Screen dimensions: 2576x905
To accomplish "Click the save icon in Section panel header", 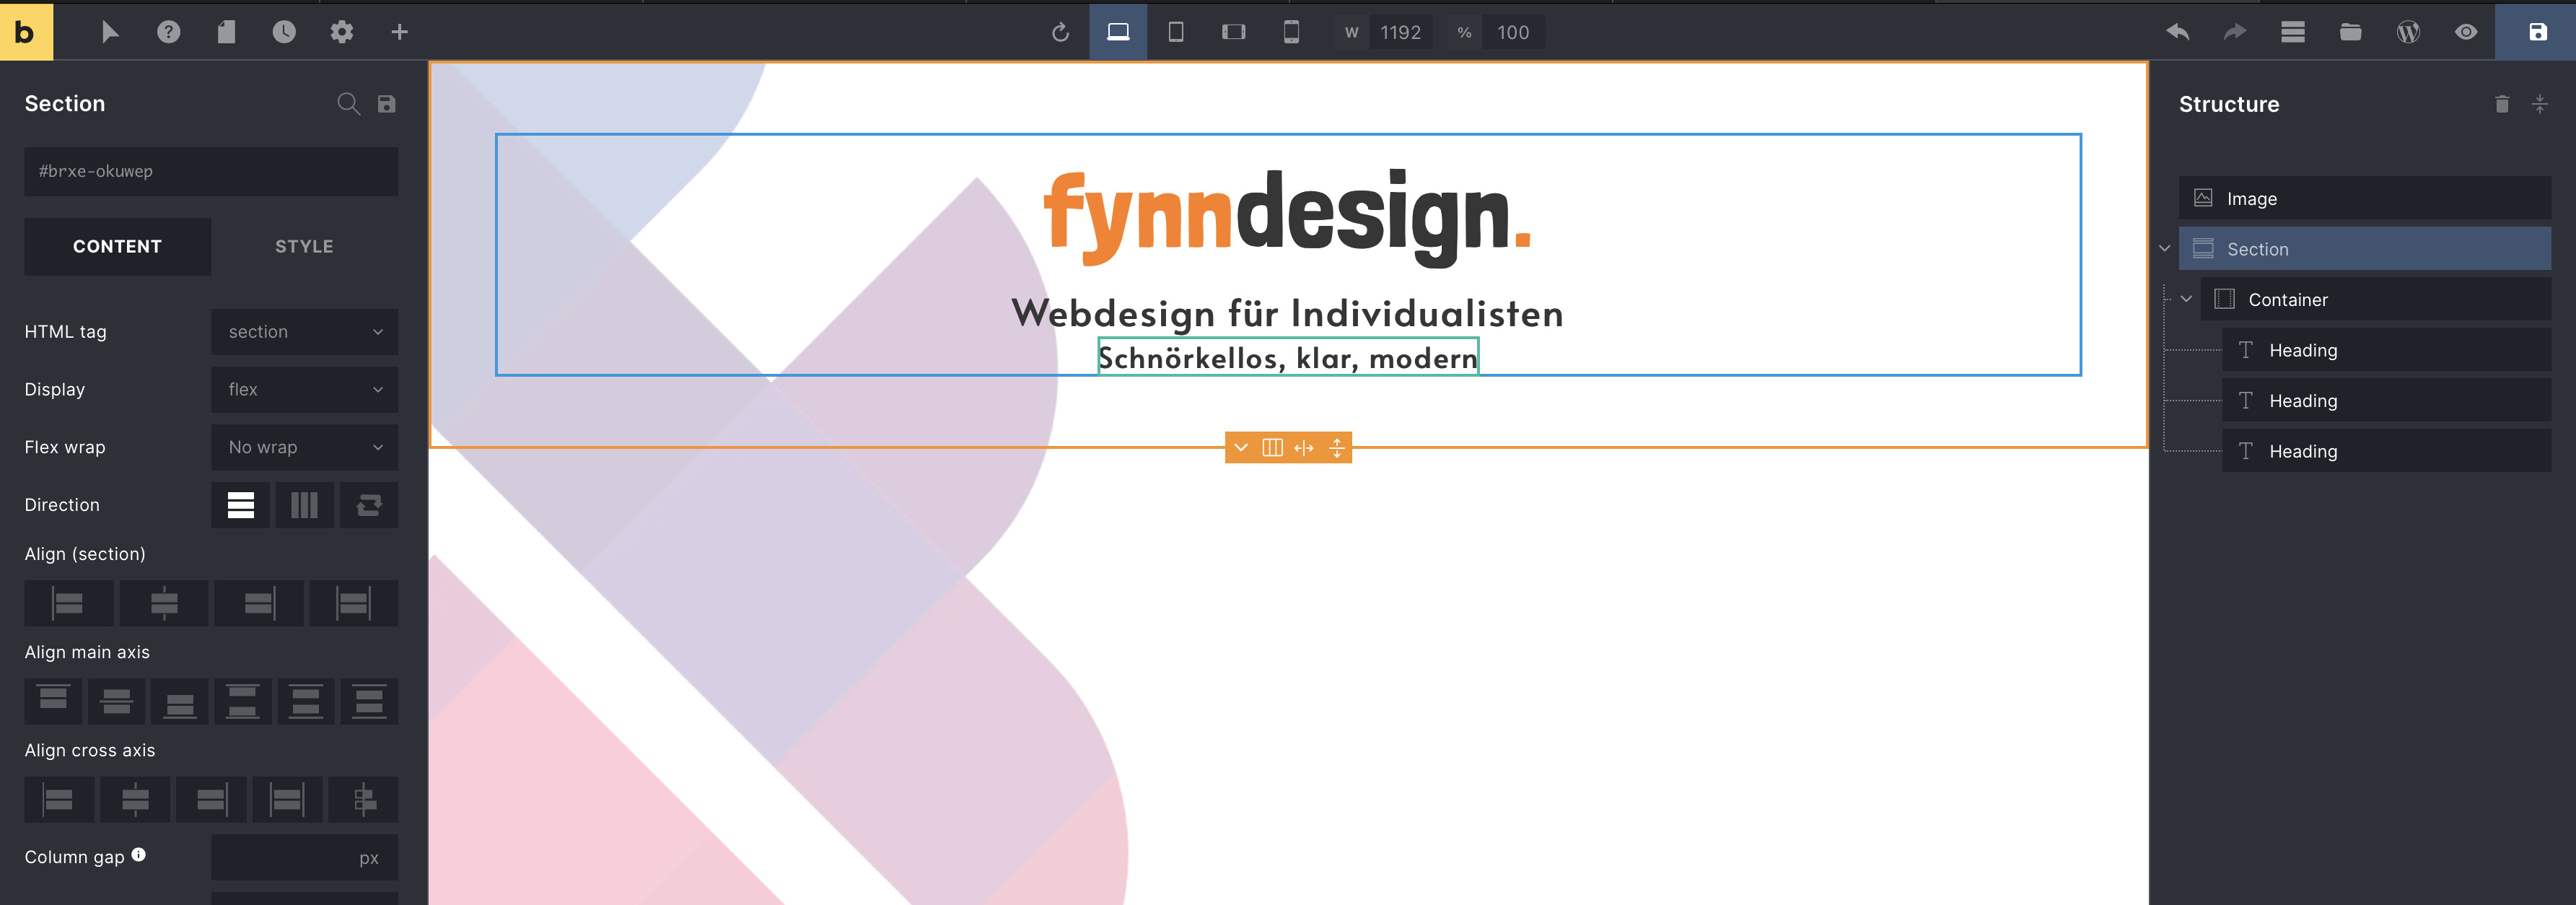I will coord(387,104).
